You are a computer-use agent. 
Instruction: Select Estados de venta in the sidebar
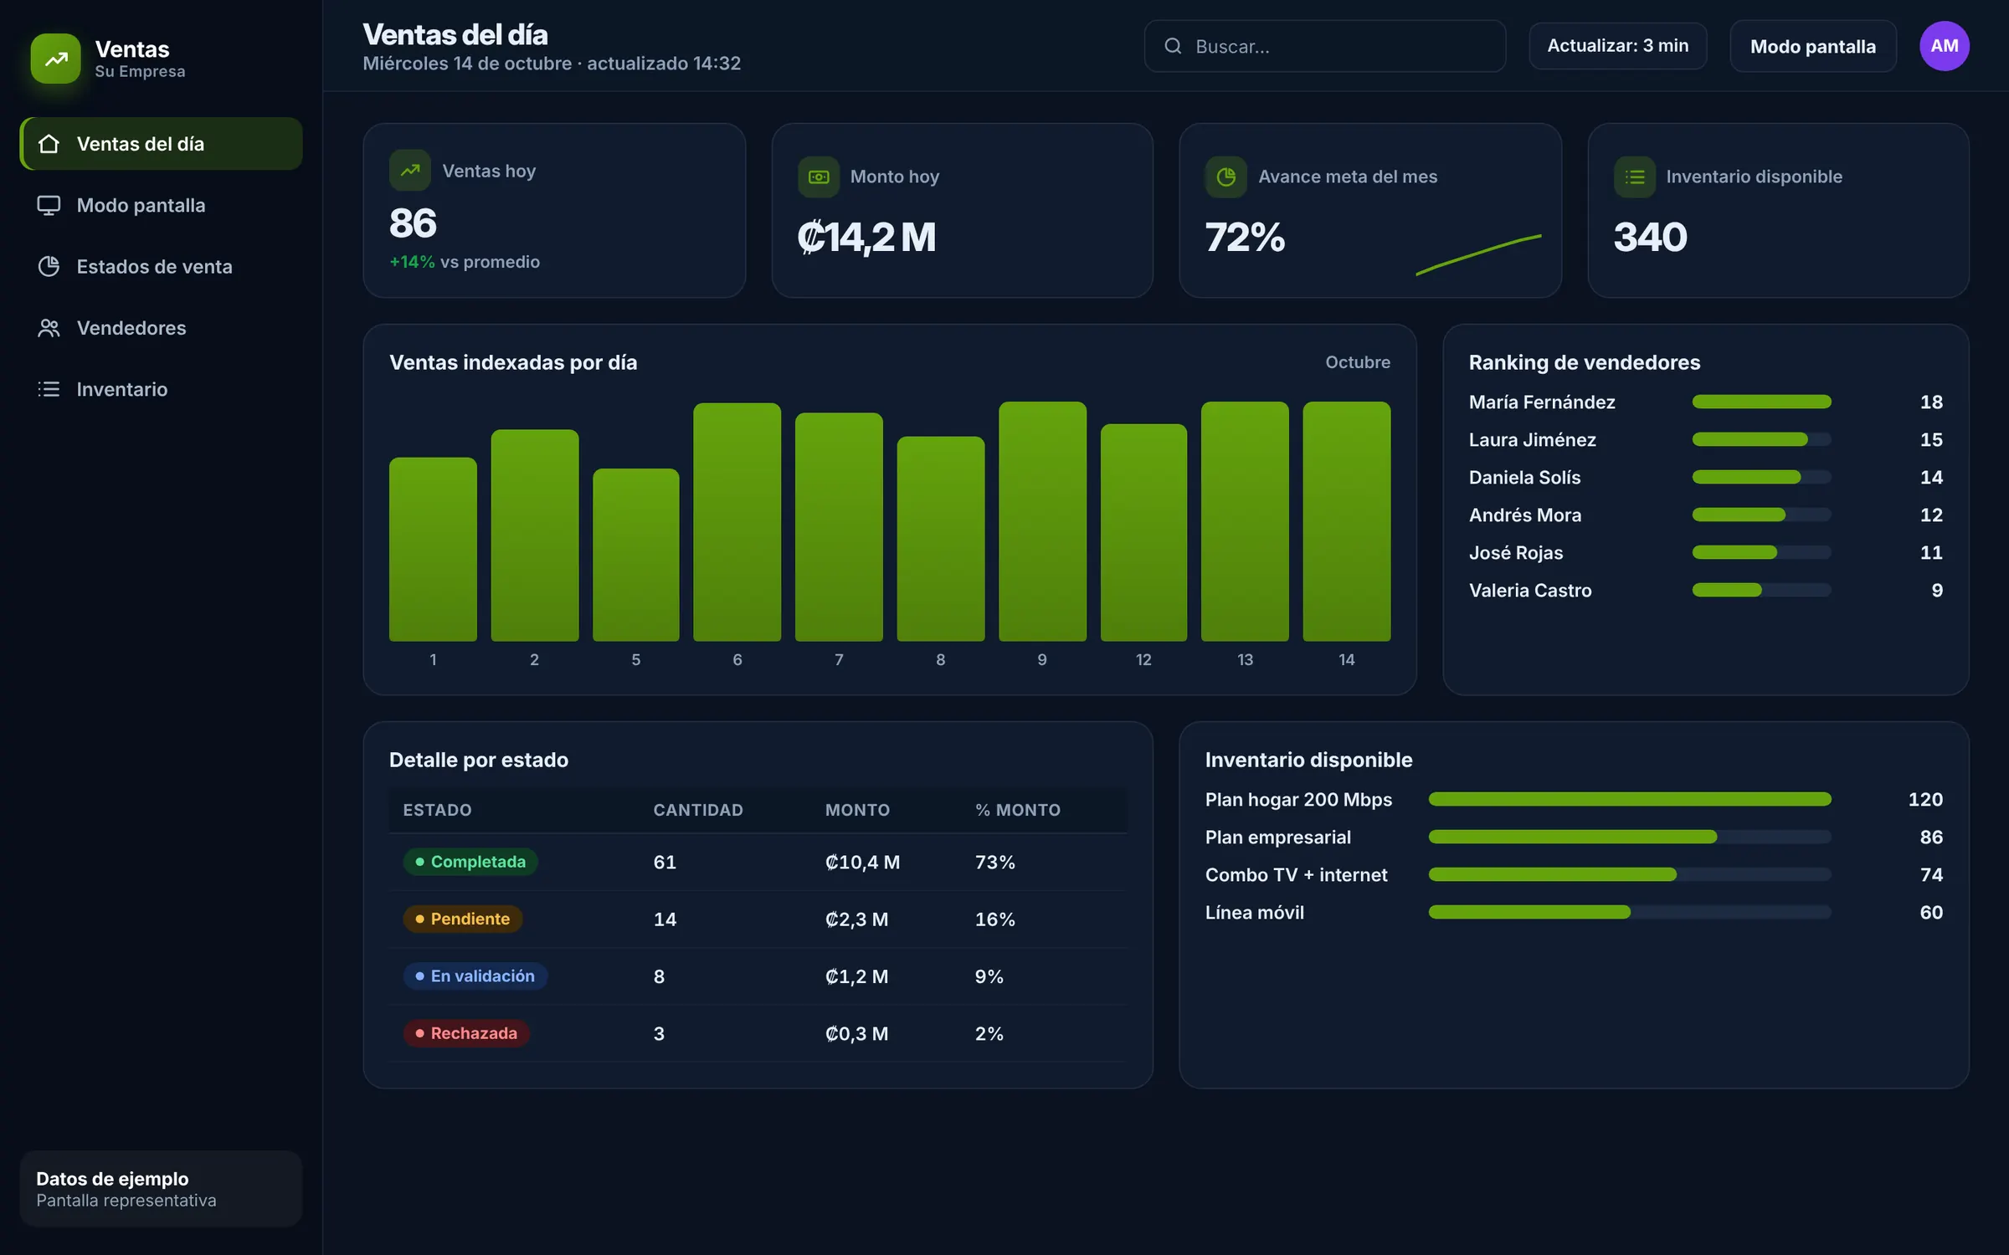[161, 266]
